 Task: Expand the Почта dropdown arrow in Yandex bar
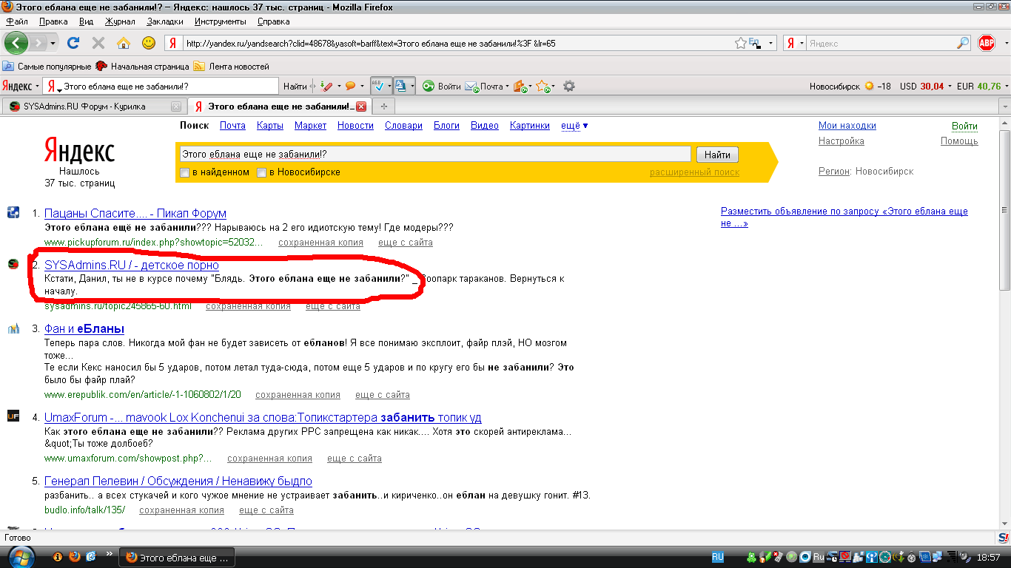[507, 87]
